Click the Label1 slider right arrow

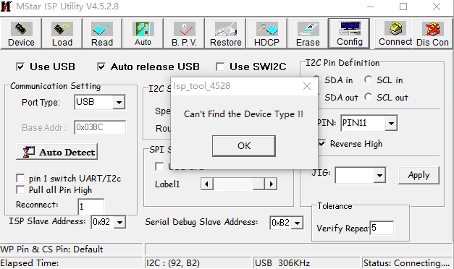coord(271,184)
